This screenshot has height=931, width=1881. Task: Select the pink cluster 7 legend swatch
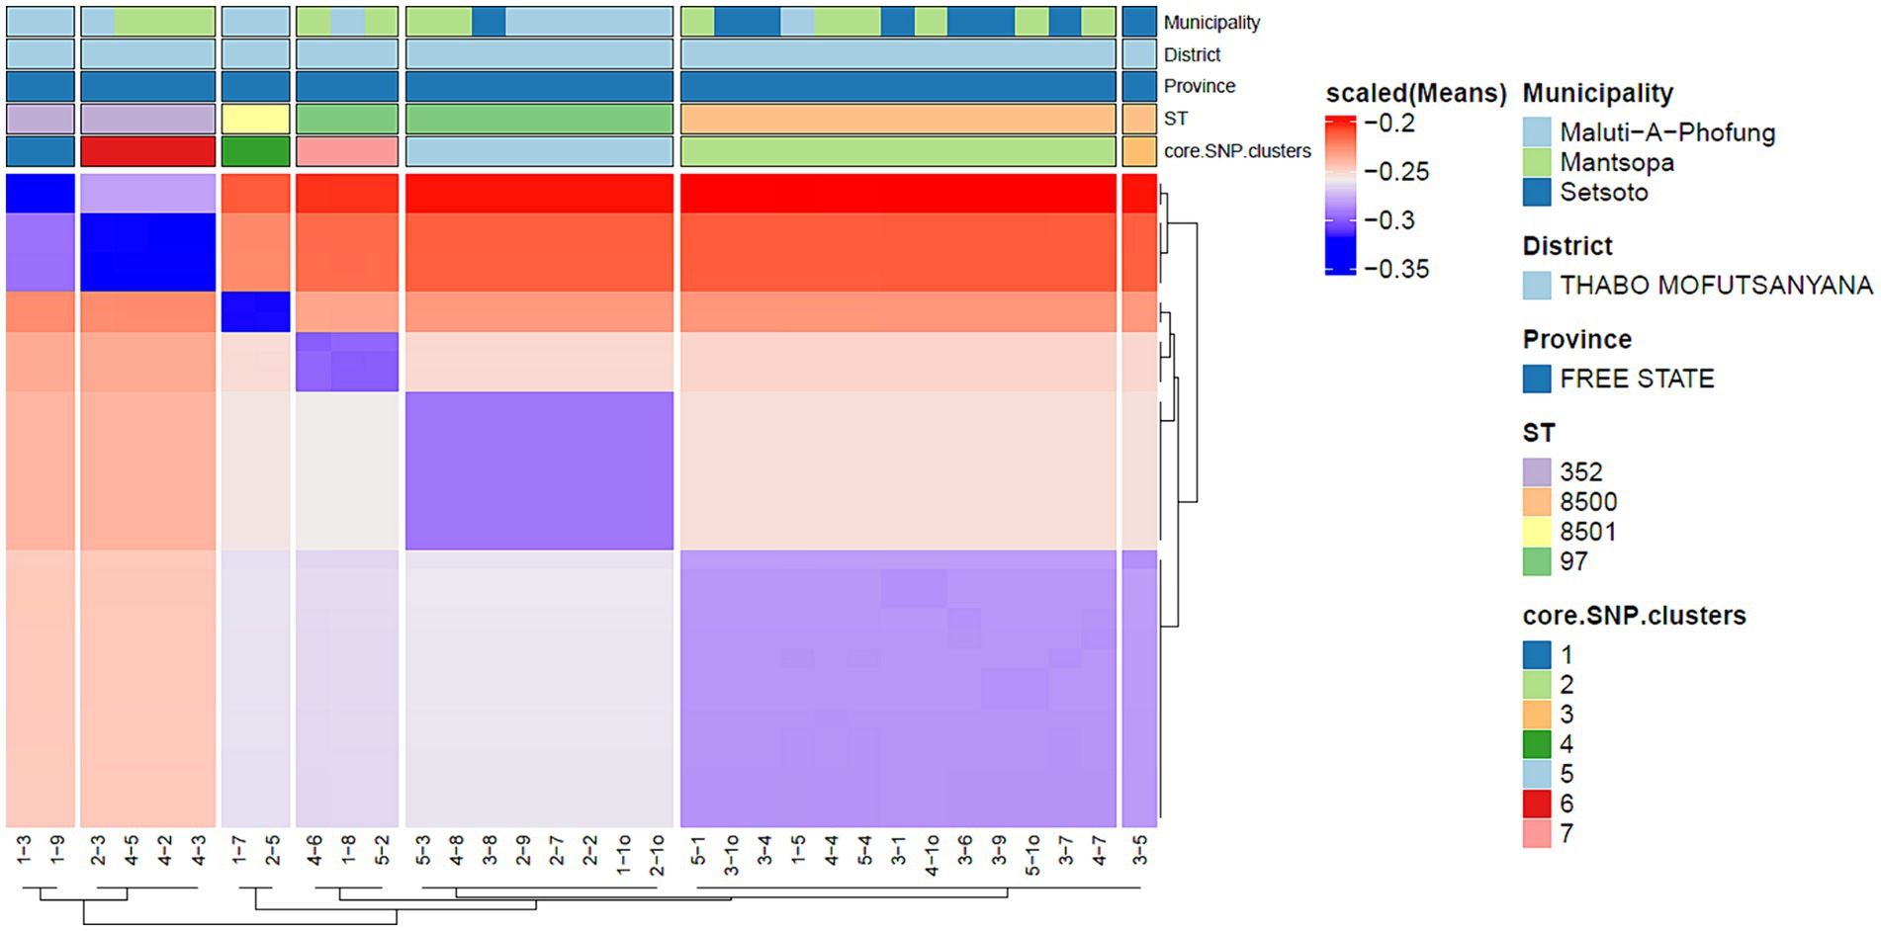tap(1537, 833)
